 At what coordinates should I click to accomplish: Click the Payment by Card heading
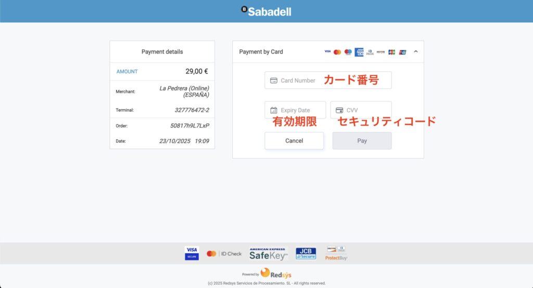[261, 52]
